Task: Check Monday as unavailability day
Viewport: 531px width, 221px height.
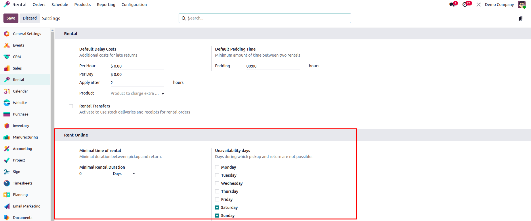Action: pyautogui.click(x=217, y=167)
